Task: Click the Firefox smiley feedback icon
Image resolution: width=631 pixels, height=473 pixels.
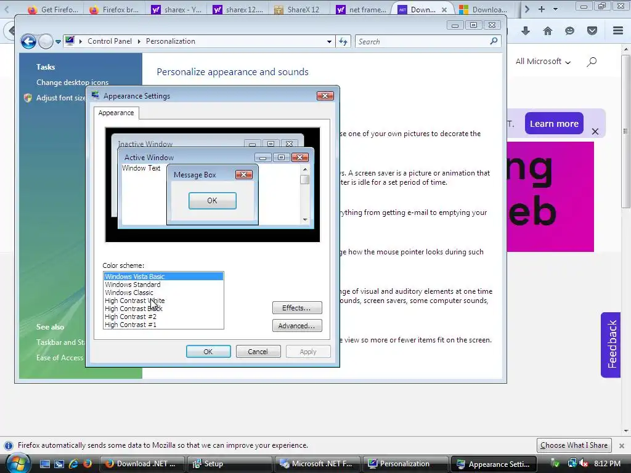Action: 569,31
